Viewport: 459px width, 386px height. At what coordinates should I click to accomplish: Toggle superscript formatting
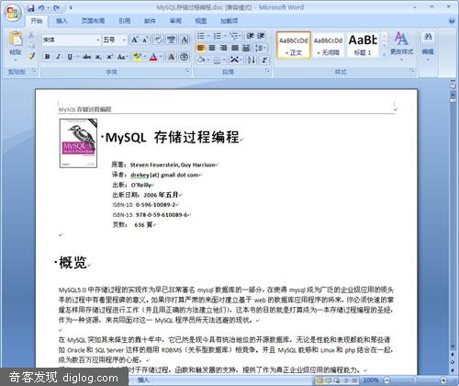coord(109,57)
